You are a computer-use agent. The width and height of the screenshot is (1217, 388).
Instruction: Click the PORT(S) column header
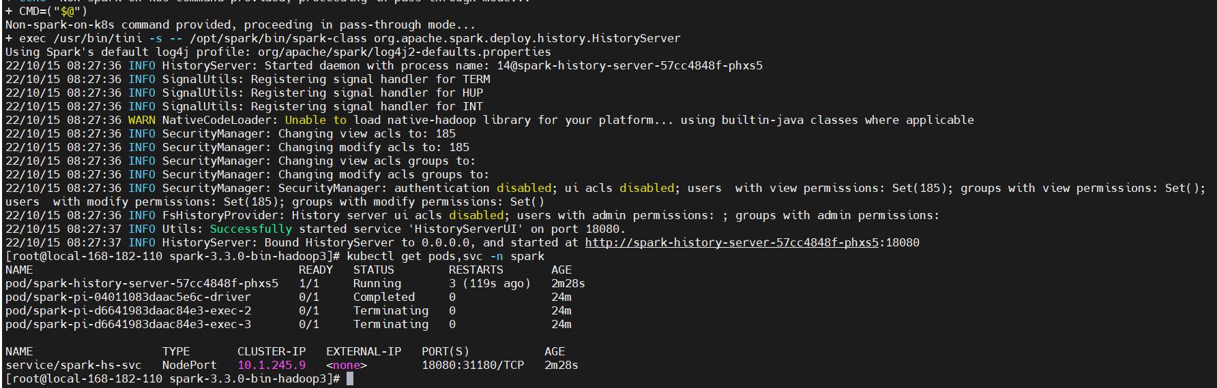(x=445, y=351)
